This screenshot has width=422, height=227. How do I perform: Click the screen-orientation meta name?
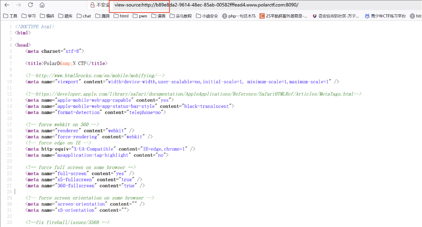[81, 204]
